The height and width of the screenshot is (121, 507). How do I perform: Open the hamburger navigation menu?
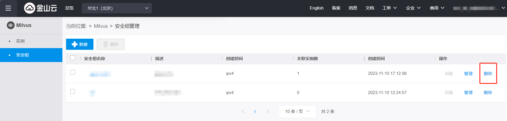8,8
